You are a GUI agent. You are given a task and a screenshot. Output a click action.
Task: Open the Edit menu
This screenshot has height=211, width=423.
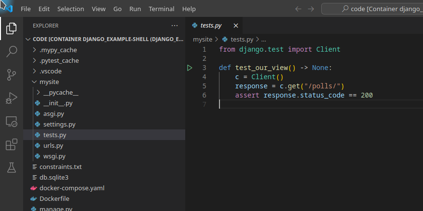pos(44,9)
